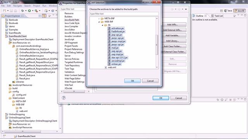Viewport: 248px width, 139px height.
Task: Click Run External Tools icon
Action: tap(36, 11)
